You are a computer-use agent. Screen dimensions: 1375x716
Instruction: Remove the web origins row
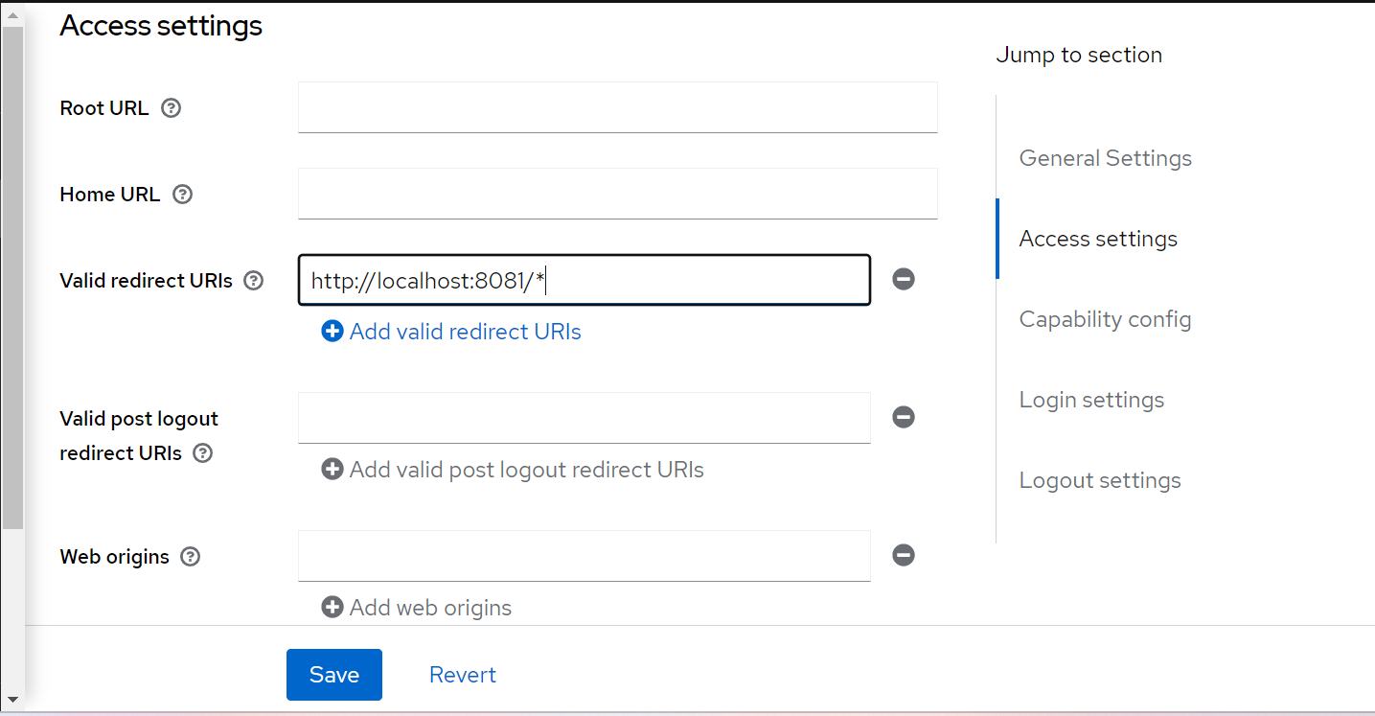coord(904,555)
